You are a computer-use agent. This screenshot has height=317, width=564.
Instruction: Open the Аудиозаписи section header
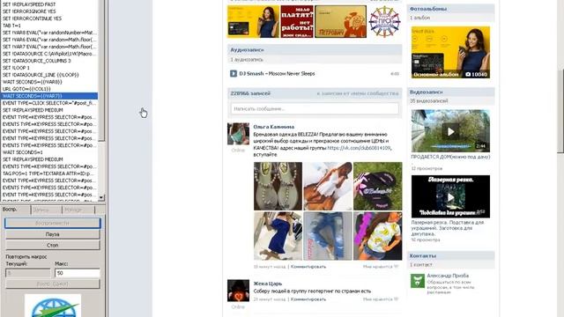click(315, 49)
